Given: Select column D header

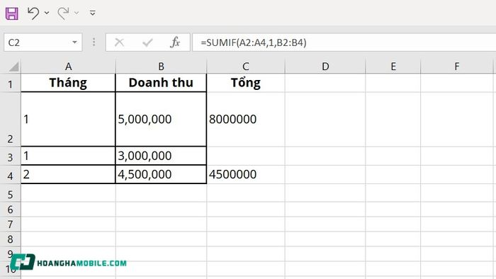Looking at the screenshot, I should pos(325,67).
